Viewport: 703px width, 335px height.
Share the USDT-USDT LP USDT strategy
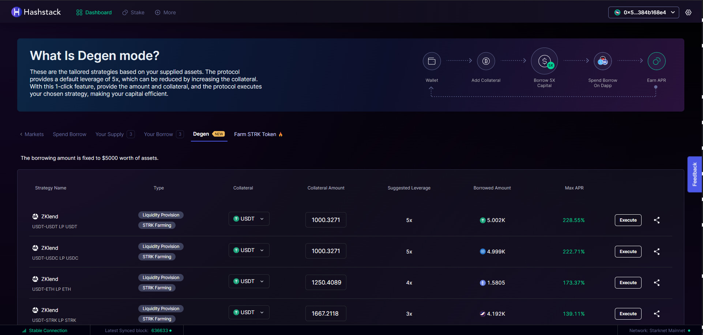click(x=657, y=220)
